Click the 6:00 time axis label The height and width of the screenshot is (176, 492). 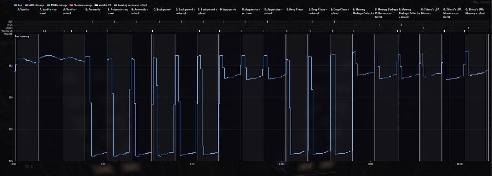click(281, 164)
